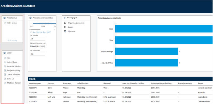Image resolution: width=213 pixels, height=104 pixels.
Task: Click the Se tilbake input field
Action: click(x=38, y=39)
